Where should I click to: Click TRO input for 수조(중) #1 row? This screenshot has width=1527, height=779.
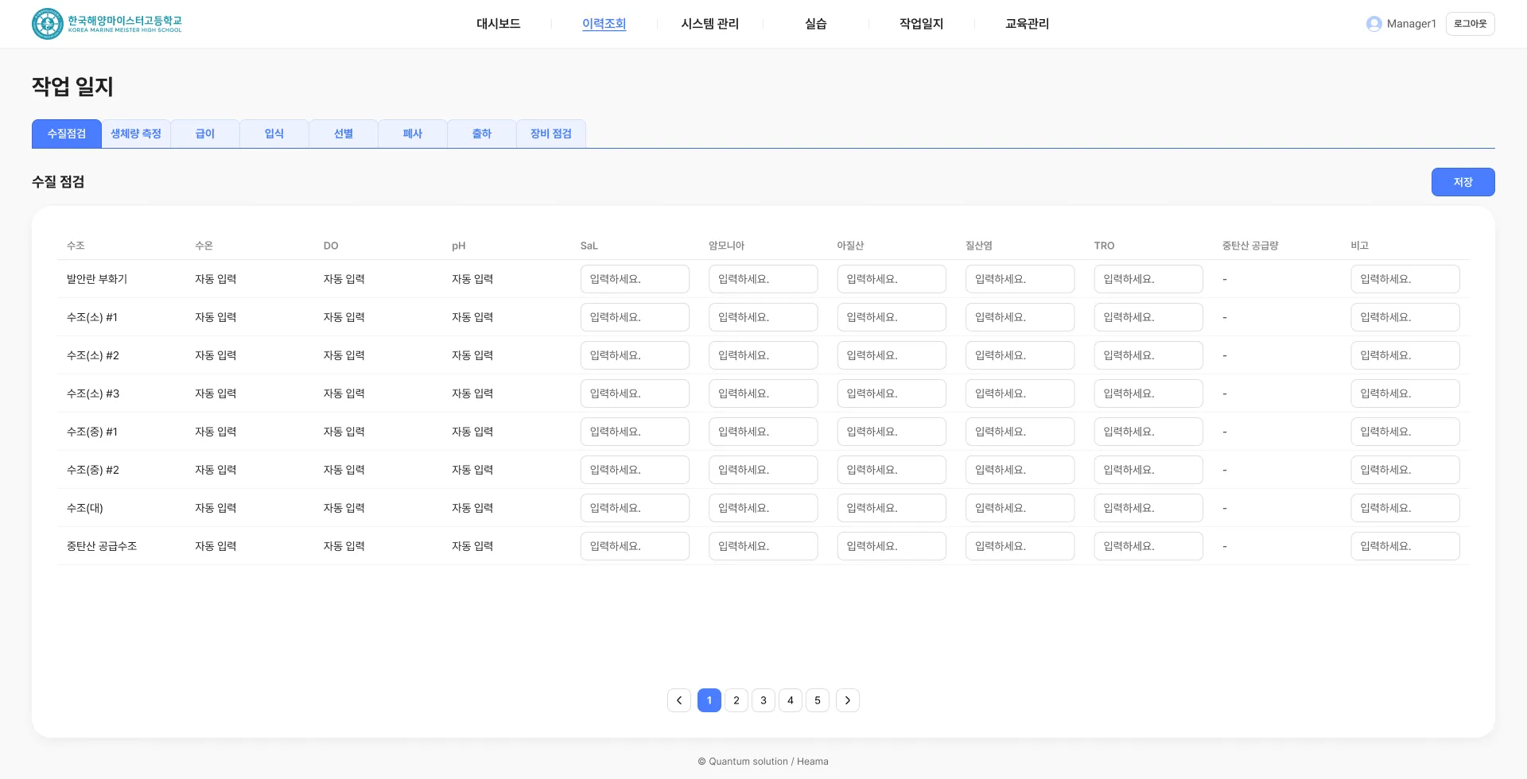[x=1148, y=432]
